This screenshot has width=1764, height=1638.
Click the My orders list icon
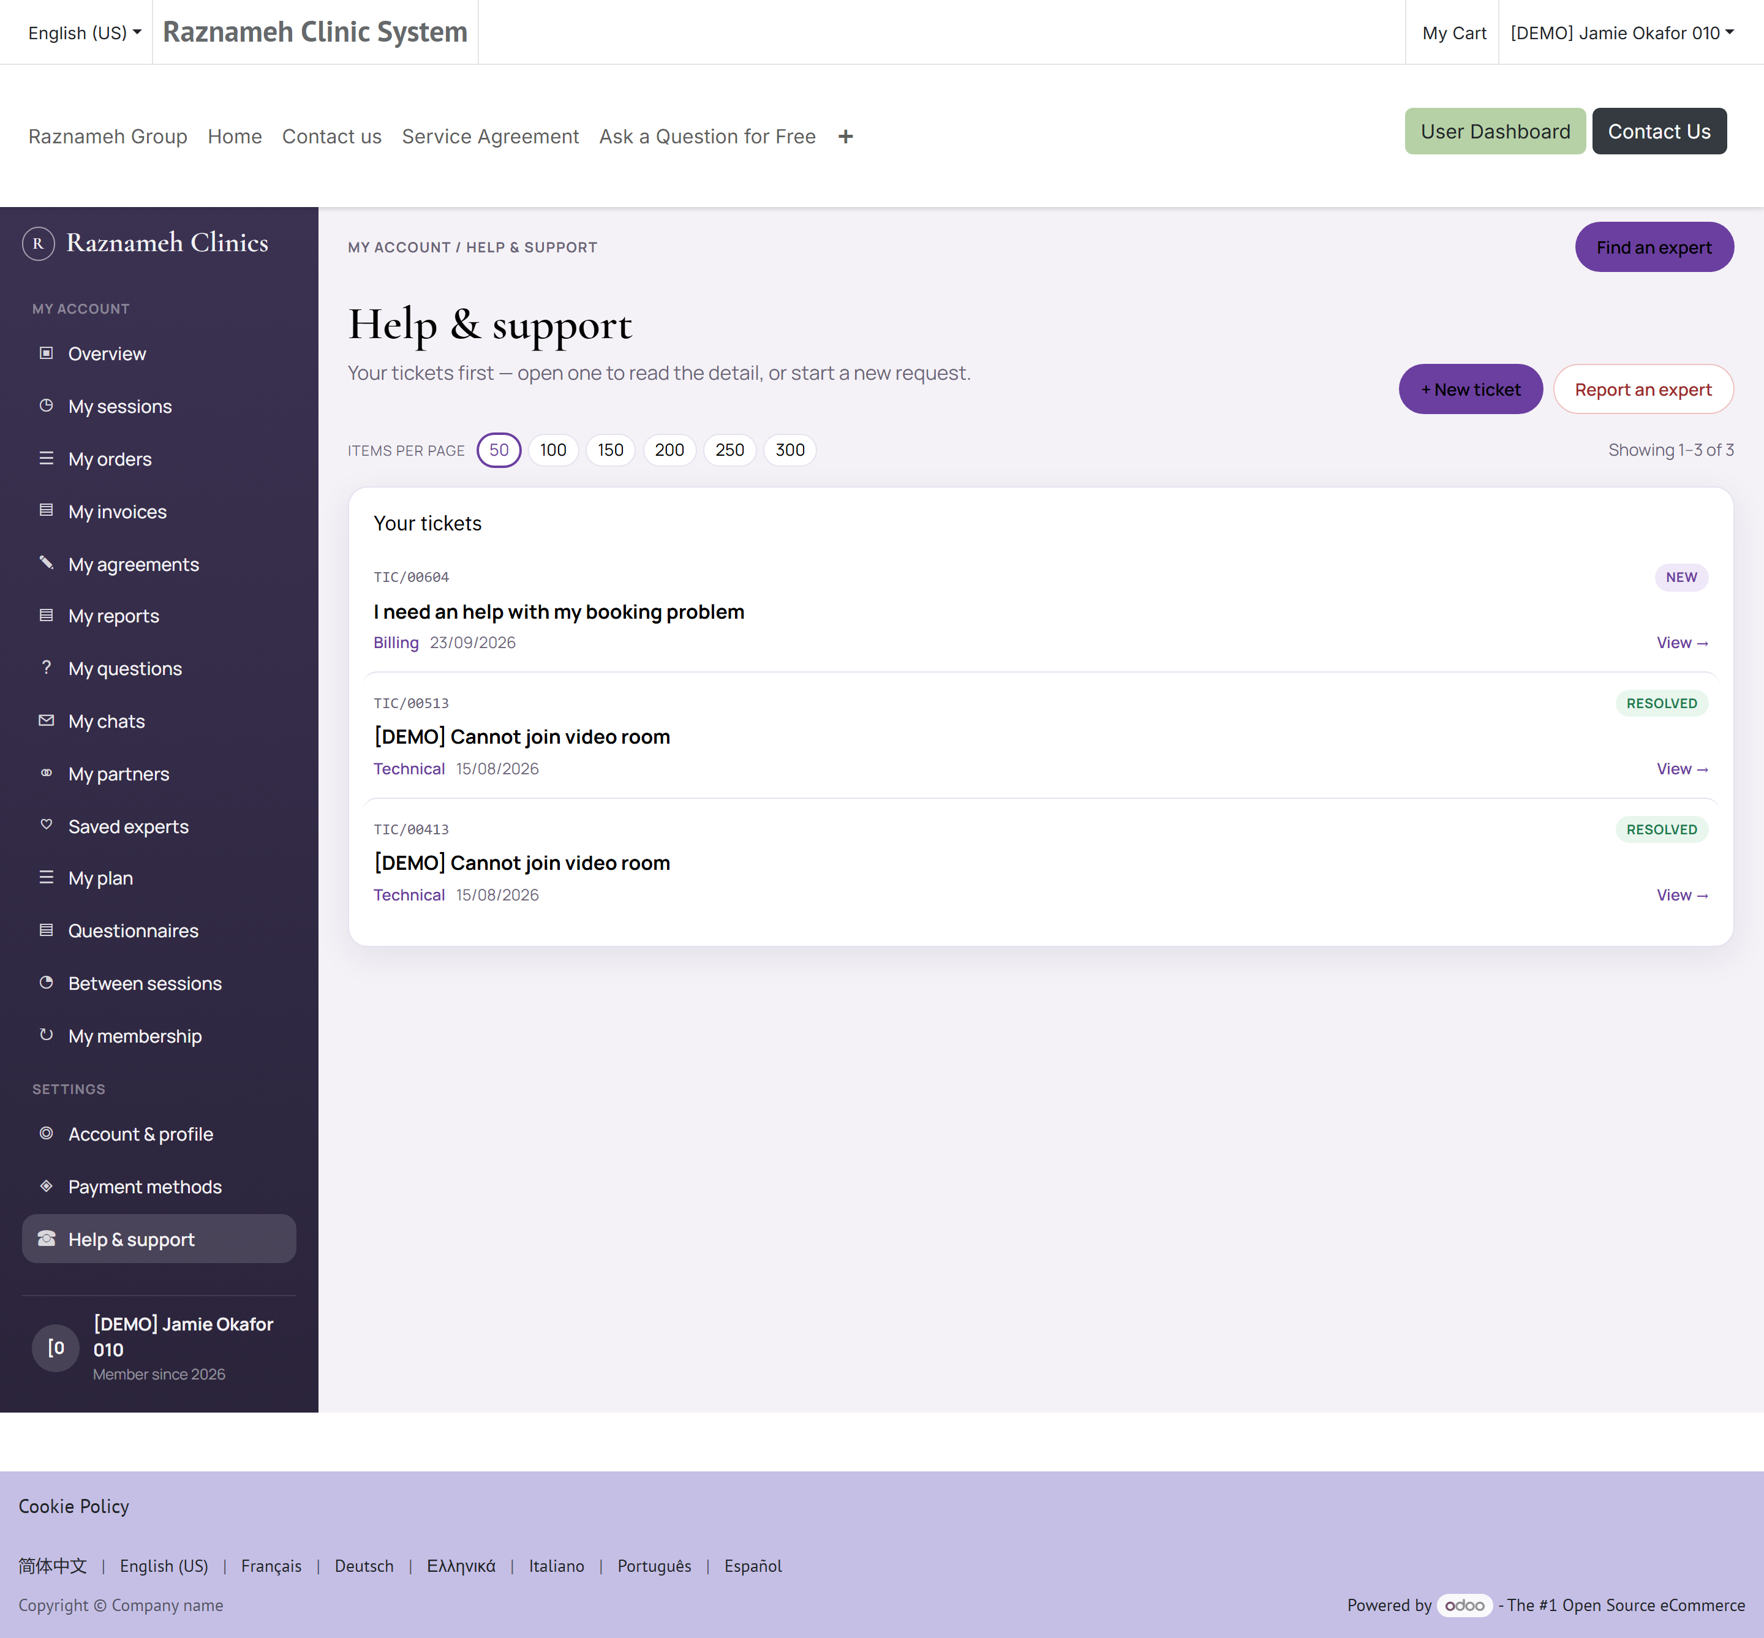[46, 458]
